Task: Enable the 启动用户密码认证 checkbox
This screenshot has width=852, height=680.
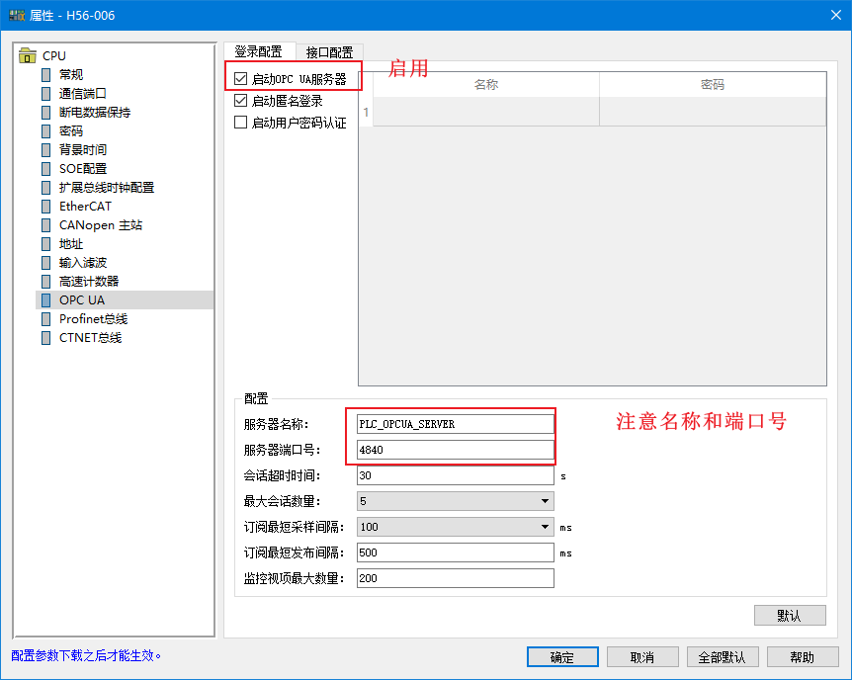Action: coord(241,123)
